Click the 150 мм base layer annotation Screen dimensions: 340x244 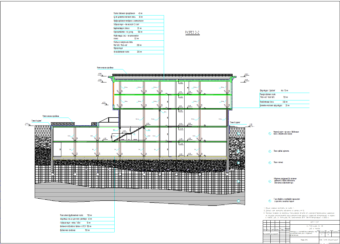pos(75,230)
